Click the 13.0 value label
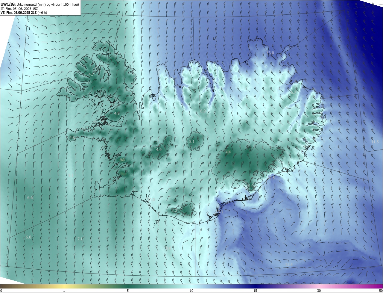Screen dimensions: 383x293 tap(270, 53)
